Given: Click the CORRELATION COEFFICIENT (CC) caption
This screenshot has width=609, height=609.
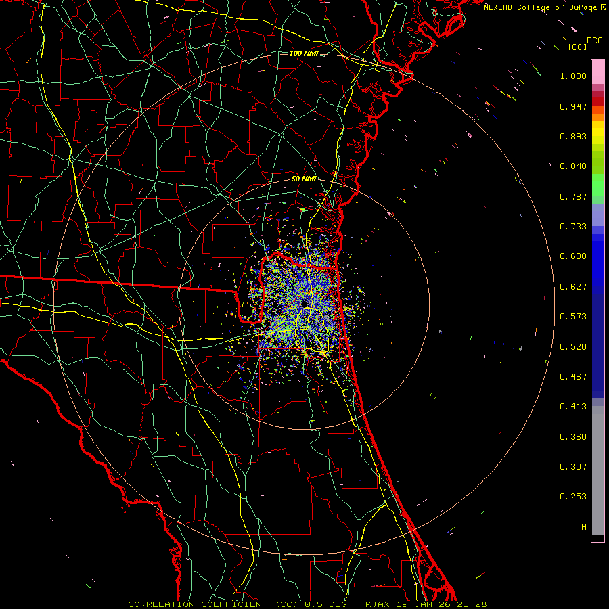Looking at the screenshot, I should pyautogui.click(x=213, y=604).
